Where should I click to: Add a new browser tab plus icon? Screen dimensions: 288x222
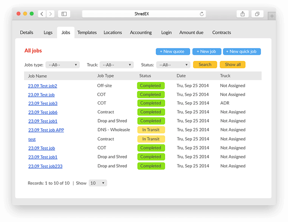pos(272,16)
